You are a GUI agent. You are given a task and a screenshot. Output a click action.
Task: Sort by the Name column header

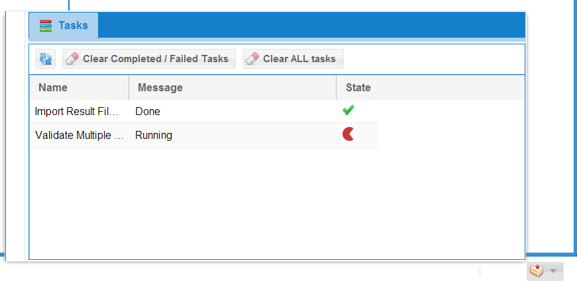[x=53, y=87]
